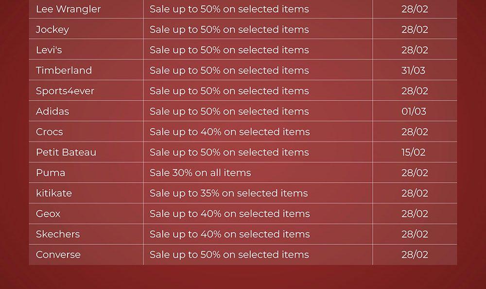Select Petit Bateau in the table

(66, 152)
